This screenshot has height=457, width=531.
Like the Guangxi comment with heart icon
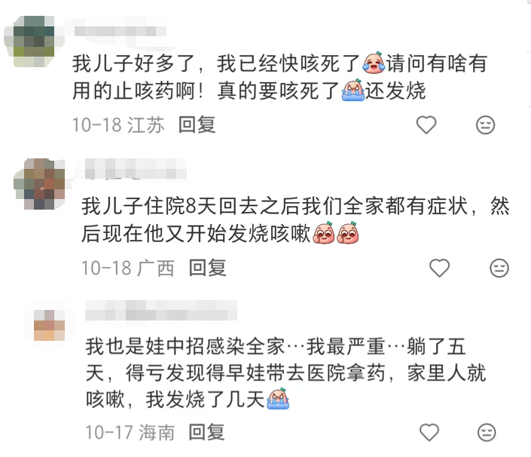pos(440,268)
